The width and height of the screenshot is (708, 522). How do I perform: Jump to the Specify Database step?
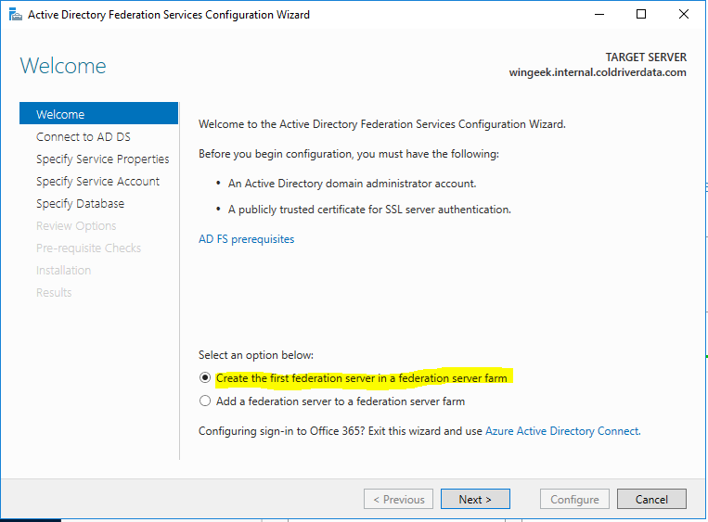tap(80, 203)
